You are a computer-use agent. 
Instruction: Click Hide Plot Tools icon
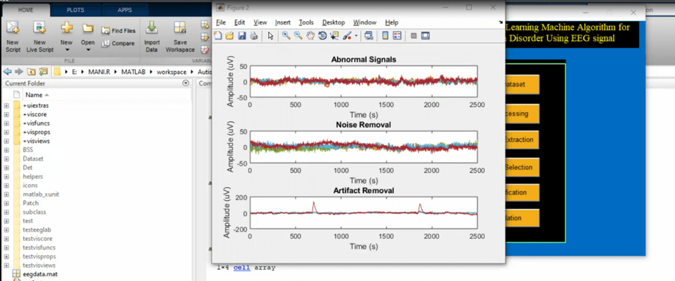(x=413, y=36)
